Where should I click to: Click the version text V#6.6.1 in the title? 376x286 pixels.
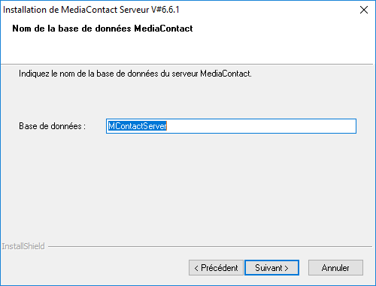(165, 10)
